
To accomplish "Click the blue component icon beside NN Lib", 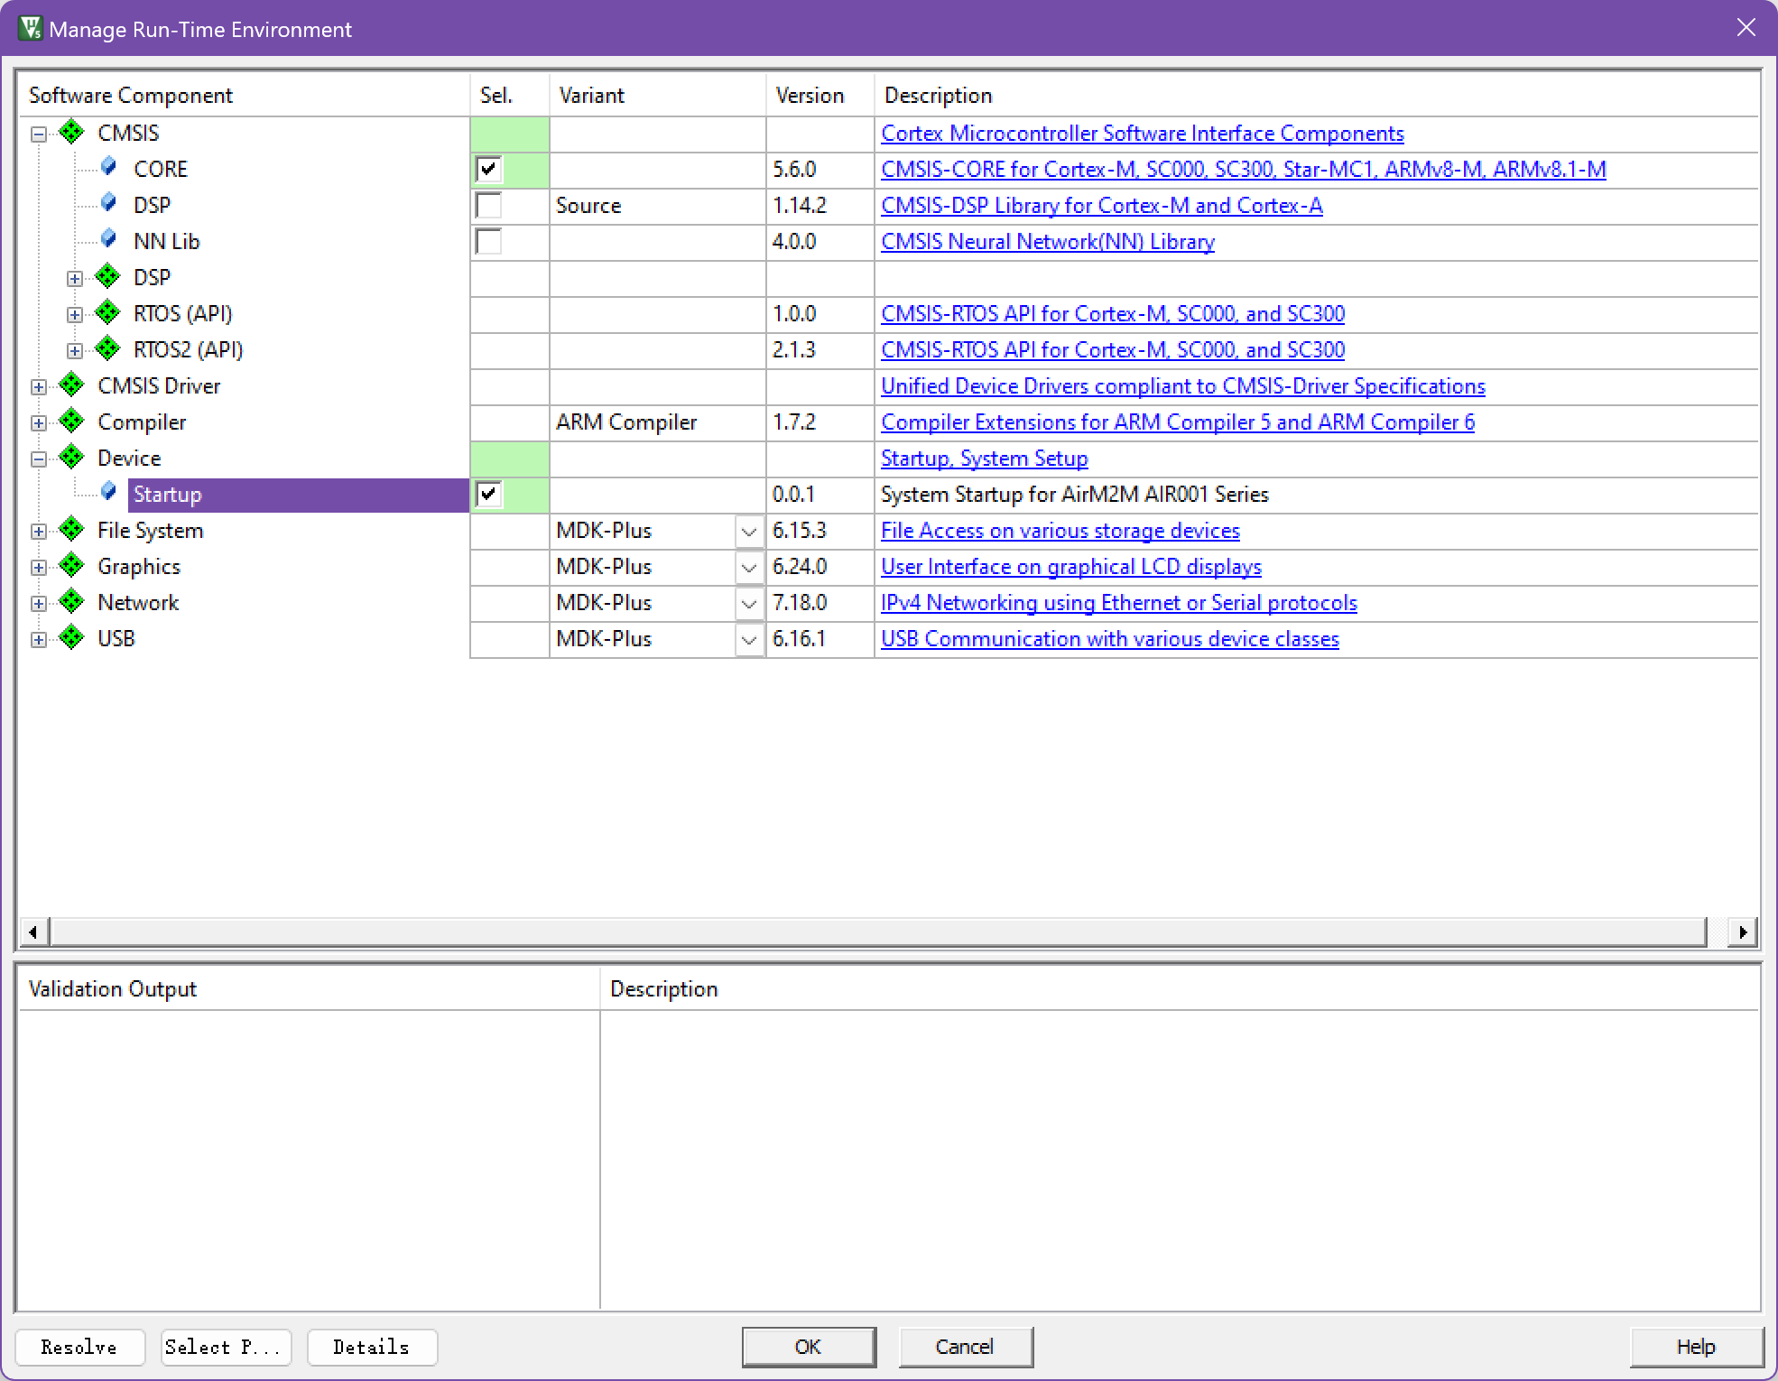I will tap(109, 239).
